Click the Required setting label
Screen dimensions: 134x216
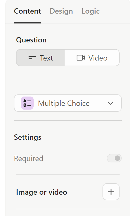pyautogui.click(x=29, y=158)
